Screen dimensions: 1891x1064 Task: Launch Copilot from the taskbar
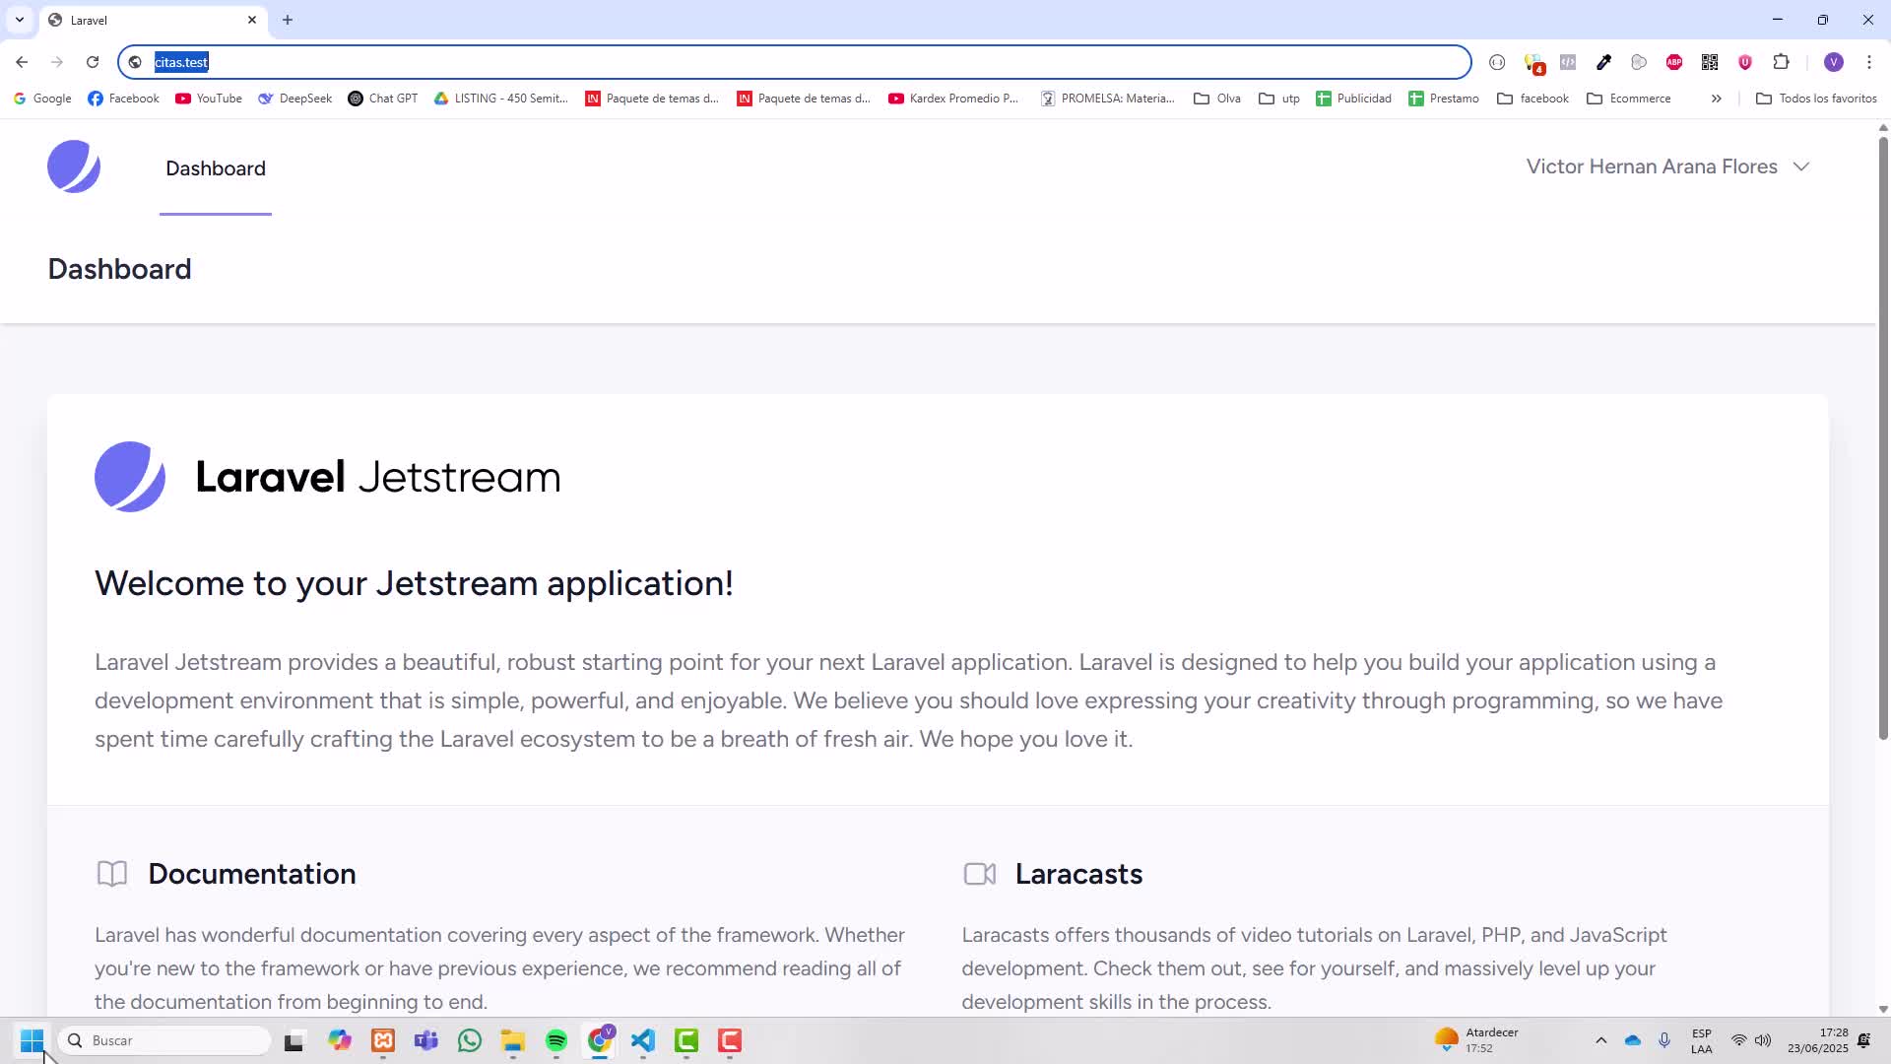(x=340, y=1040)
